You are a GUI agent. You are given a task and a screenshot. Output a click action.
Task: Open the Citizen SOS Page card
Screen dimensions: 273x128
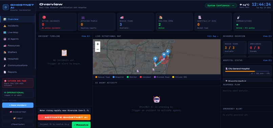pyautogui.click(x=18, y=83)
